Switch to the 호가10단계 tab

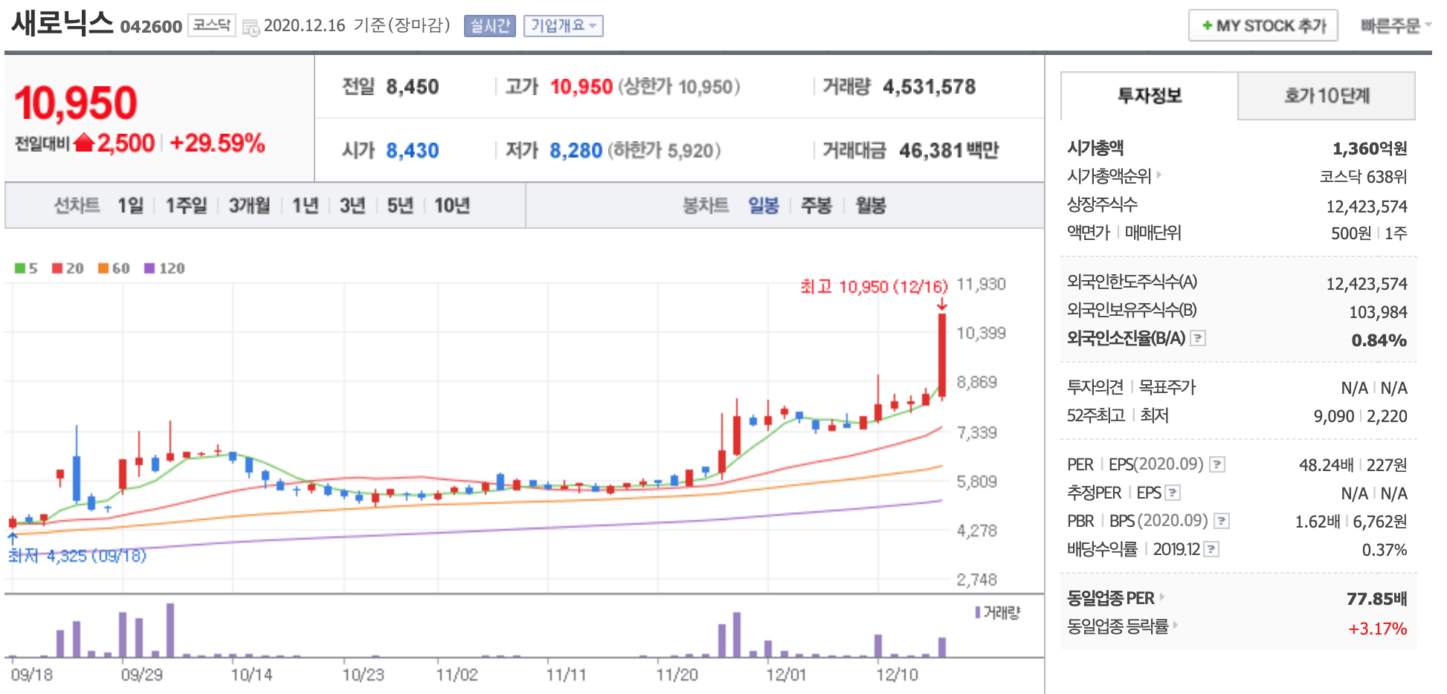(x=1327, y=96)
